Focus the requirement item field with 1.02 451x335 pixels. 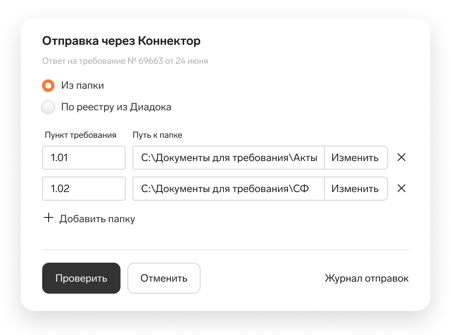tap(83, 189)
